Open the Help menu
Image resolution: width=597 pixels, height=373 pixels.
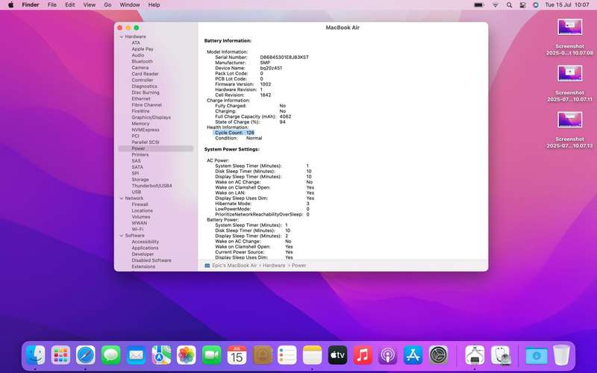154,5
